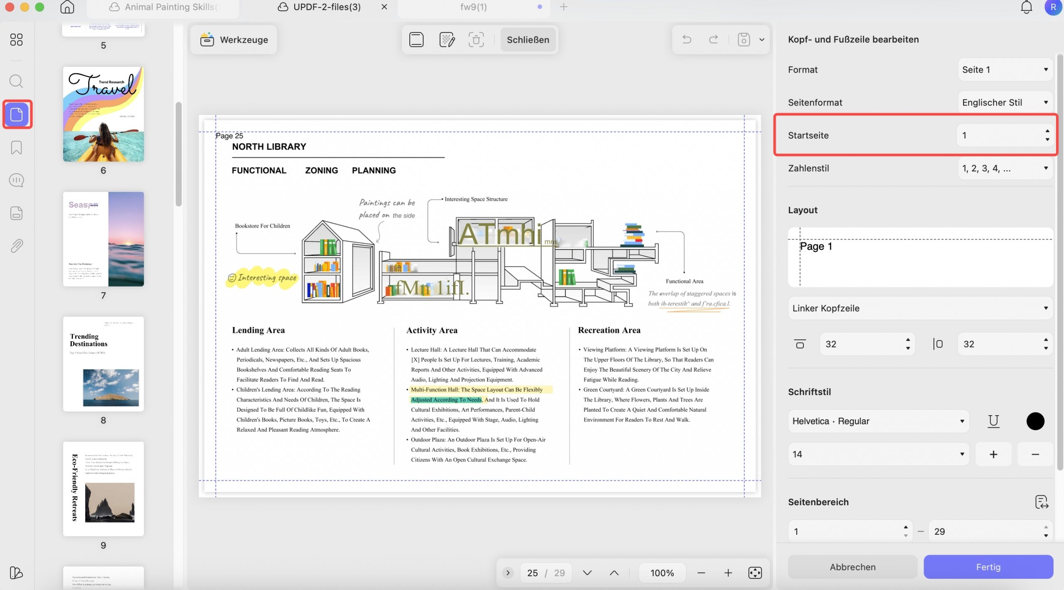Open the attachments paperclip icon
This screenshot has width=1064, height=590.
point(16,246)
